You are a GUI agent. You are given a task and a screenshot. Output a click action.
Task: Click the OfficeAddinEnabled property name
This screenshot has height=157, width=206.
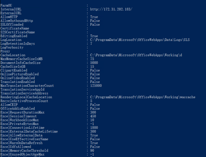pos(18,109)
